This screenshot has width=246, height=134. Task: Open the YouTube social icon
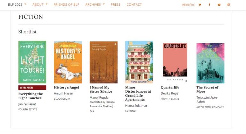219,5
